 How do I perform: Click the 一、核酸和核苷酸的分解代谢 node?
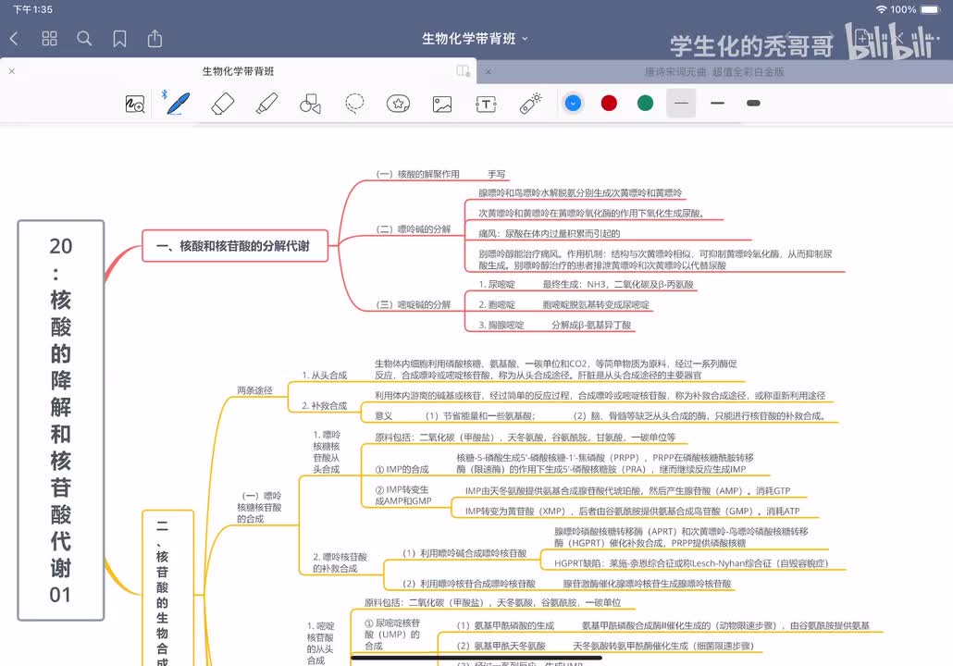(235, 245)
